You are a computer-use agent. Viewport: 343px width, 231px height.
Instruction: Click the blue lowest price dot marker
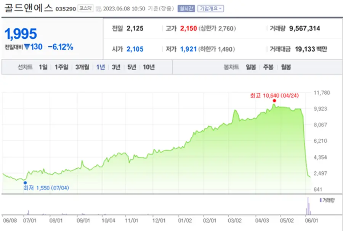point(25,183)
